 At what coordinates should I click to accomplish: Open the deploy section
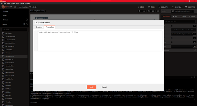click(176, 7)
